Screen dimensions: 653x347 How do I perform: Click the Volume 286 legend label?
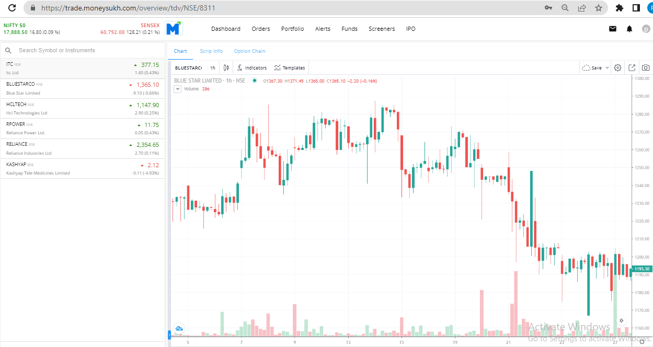pyautogui.click(x=197, y=89)
